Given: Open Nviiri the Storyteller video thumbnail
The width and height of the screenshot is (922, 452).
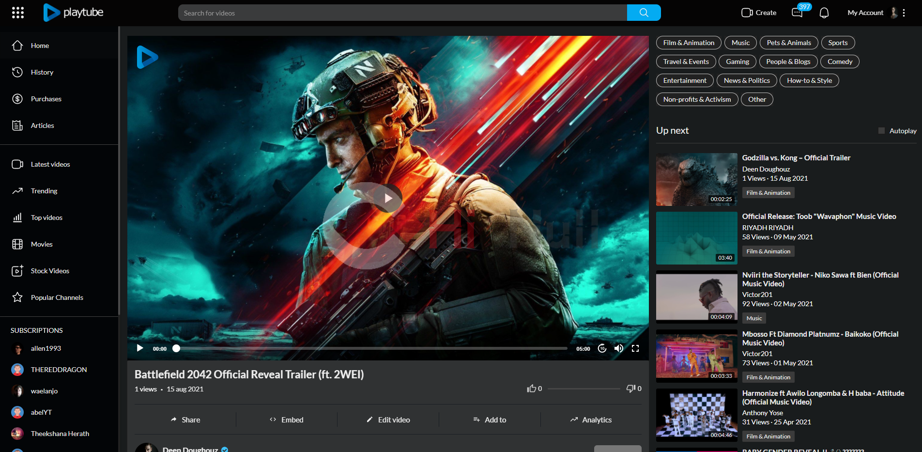Looking at the screenshot, I should tap(697, 297).
